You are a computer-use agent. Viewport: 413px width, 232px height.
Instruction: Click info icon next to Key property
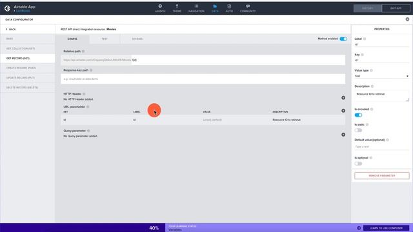[x=362, y=54]
